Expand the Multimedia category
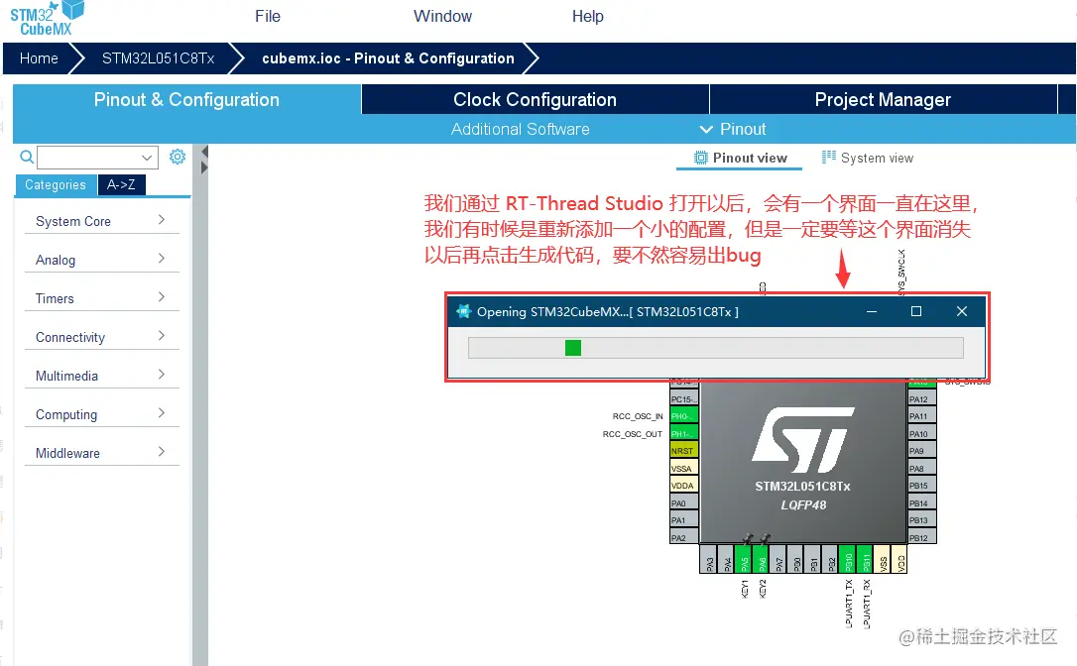 (102, 376)
